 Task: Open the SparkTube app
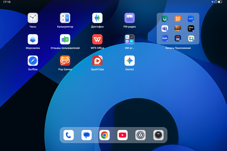coord(97,61)
